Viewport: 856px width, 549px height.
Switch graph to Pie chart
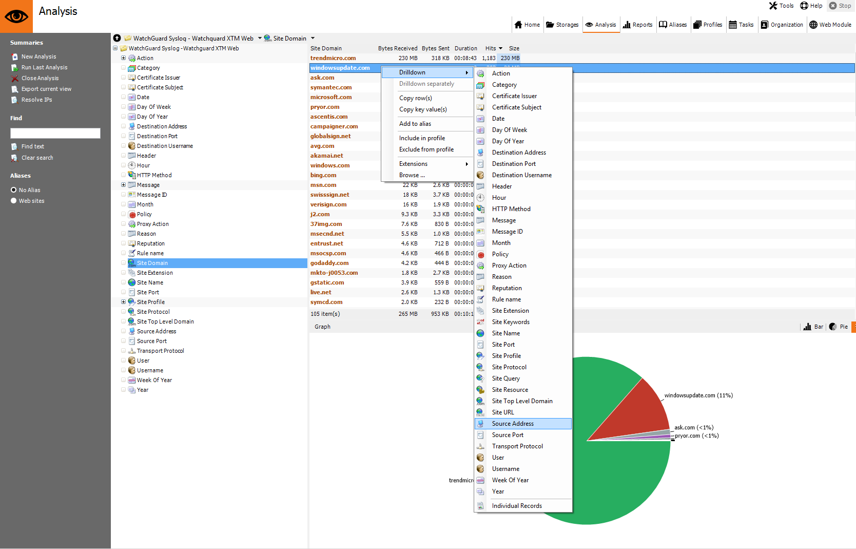point(838,327)
